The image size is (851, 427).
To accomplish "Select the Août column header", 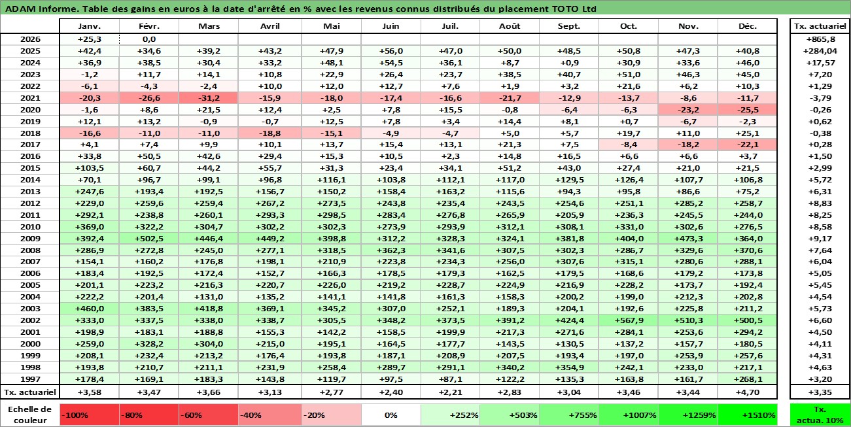I will coord(510,26).
